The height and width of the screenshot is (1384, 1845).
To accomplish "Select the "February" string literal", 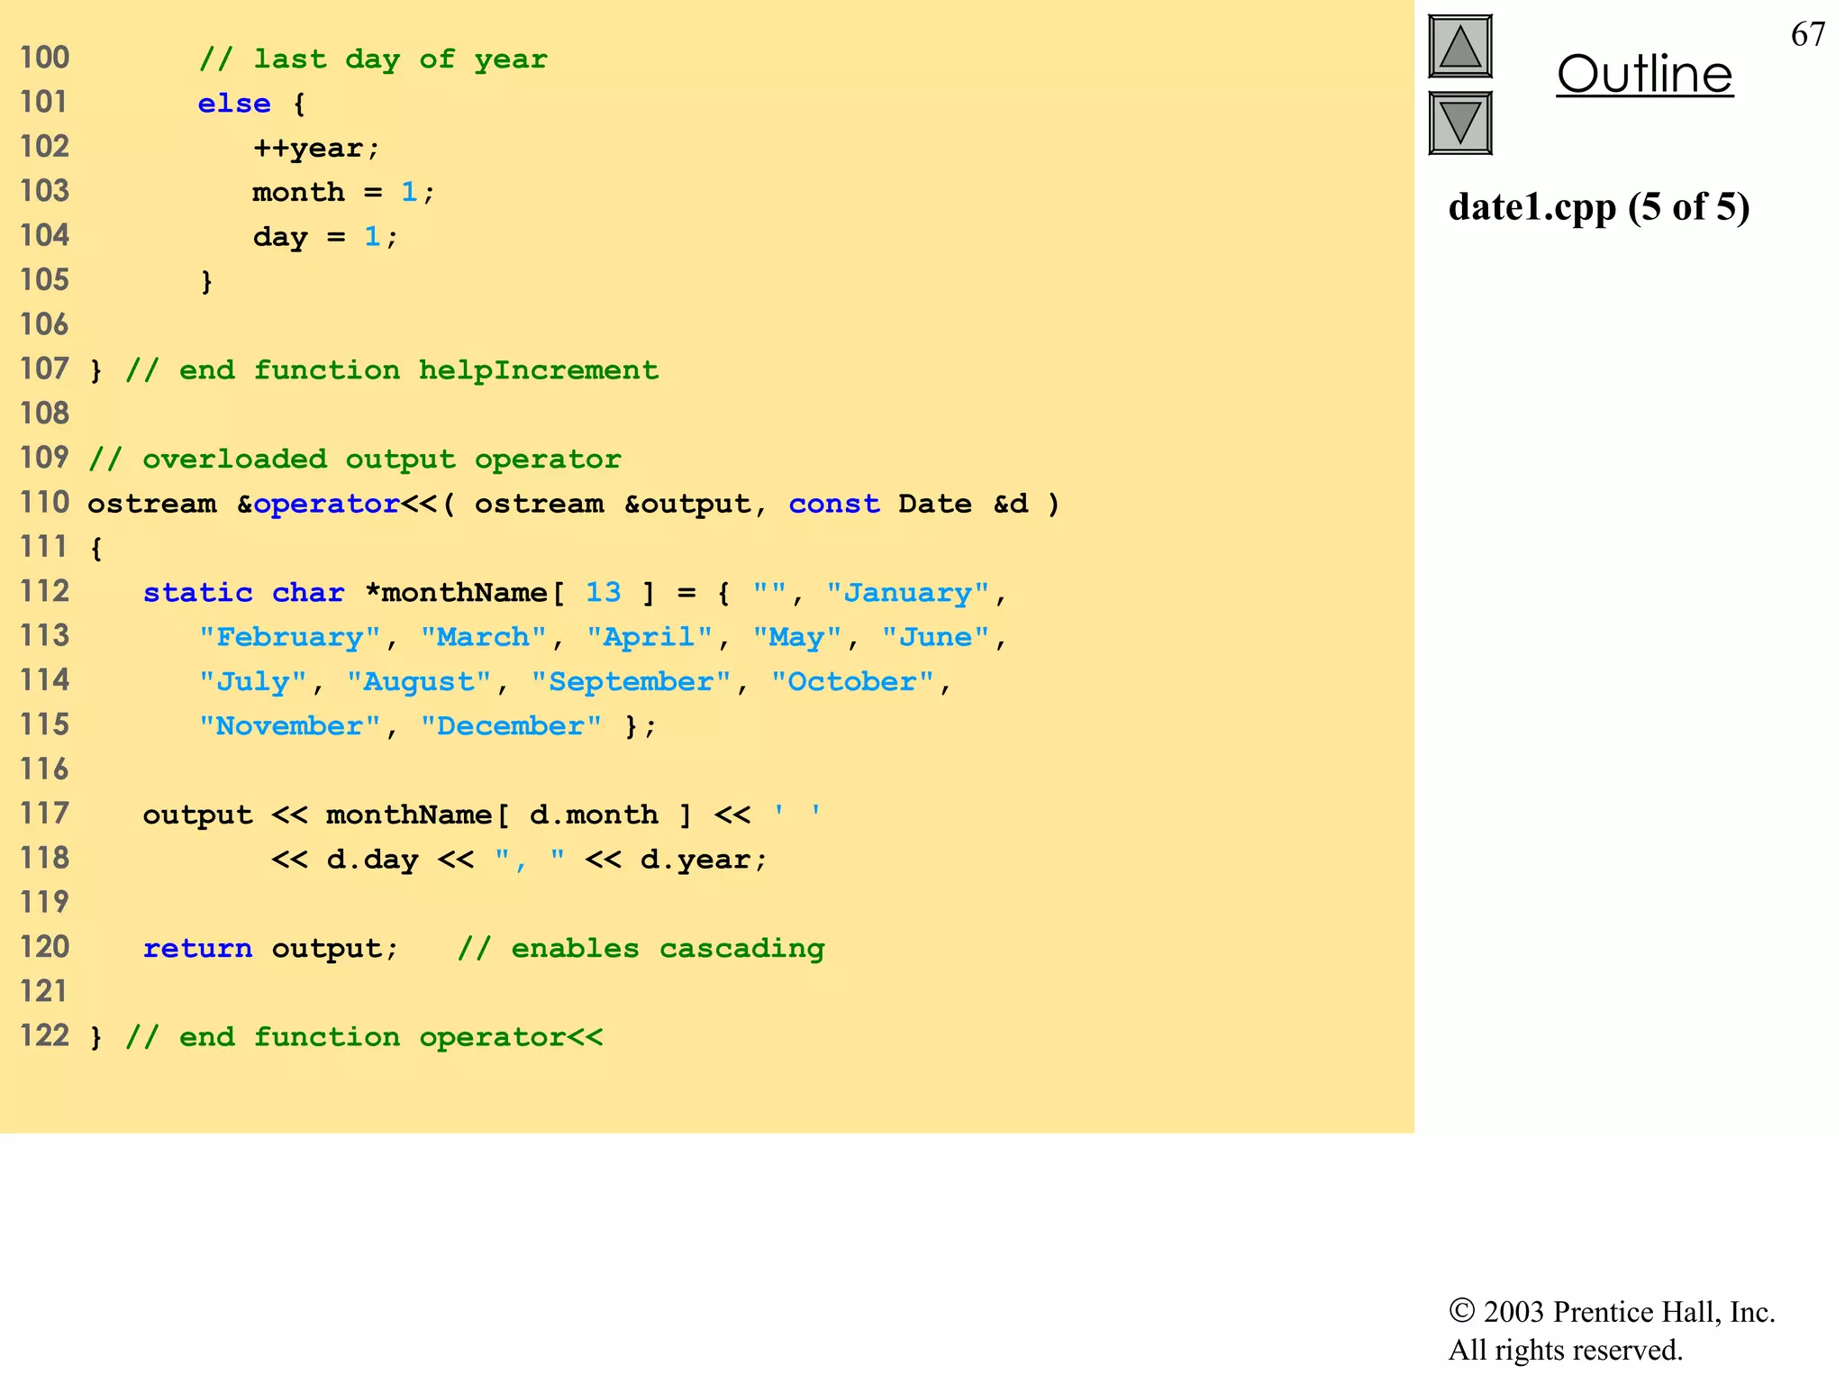I will tap(290, 637).
